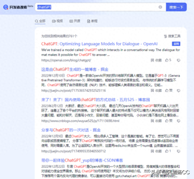Click the 官网 badge on OpenAI result
The height and width of the screenshot is (179, 194).
176,44
